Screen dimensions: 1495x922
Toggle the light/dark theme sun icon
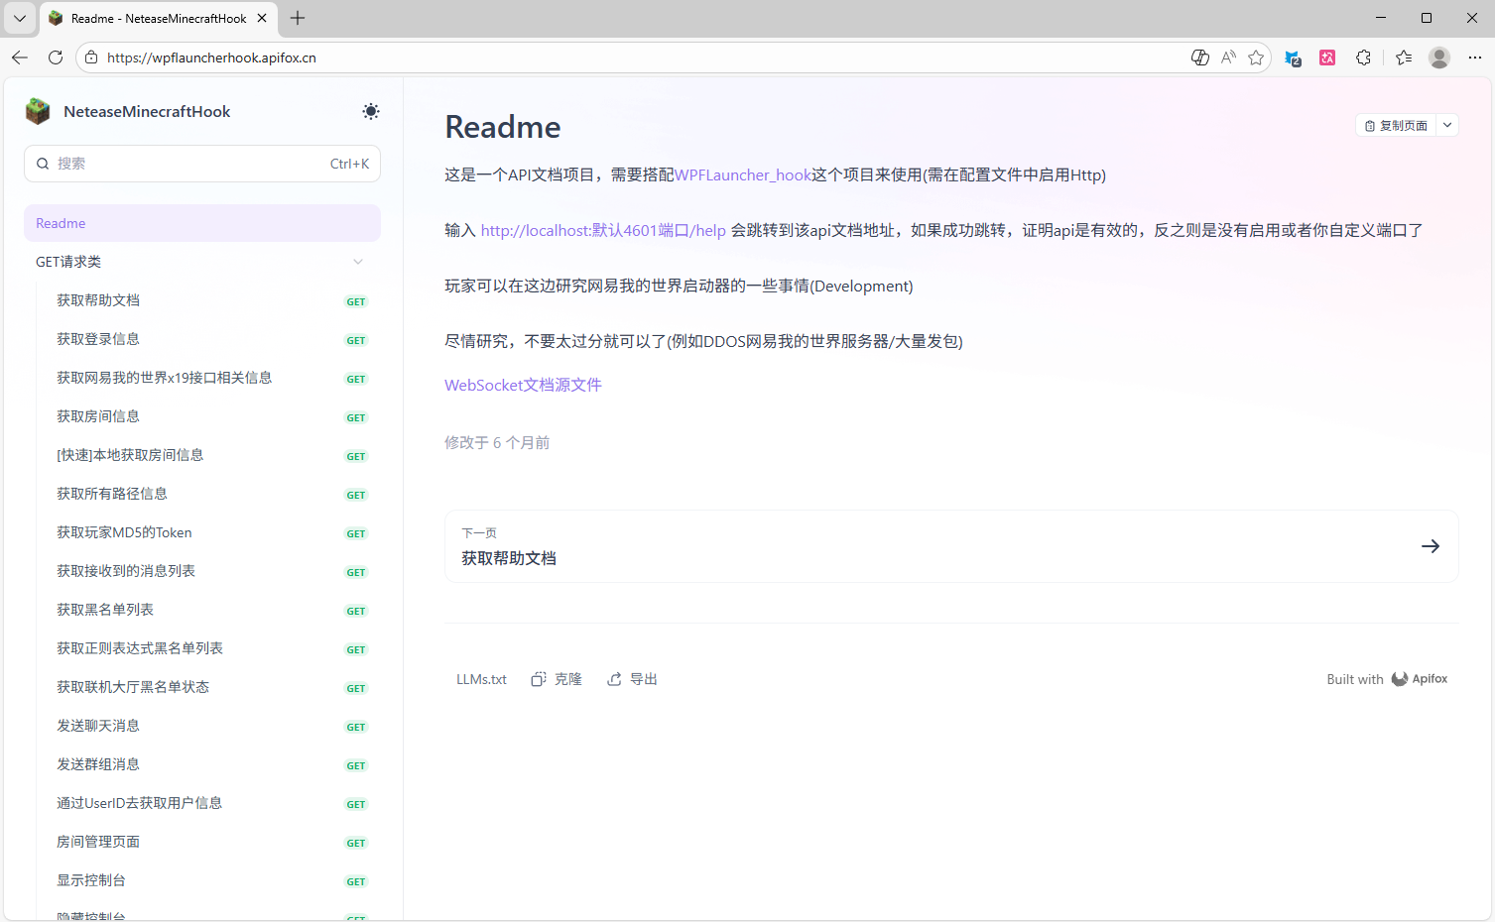pyautogui.click(x=371, y=111)
